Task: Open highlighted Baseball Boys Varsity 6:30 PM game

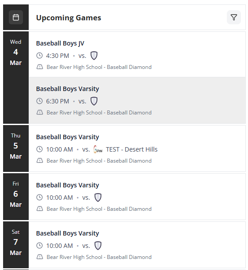Action: click(x=137, y=100)
